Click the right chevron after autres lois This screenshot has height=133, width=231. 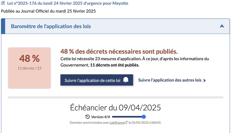pos(204,81)
